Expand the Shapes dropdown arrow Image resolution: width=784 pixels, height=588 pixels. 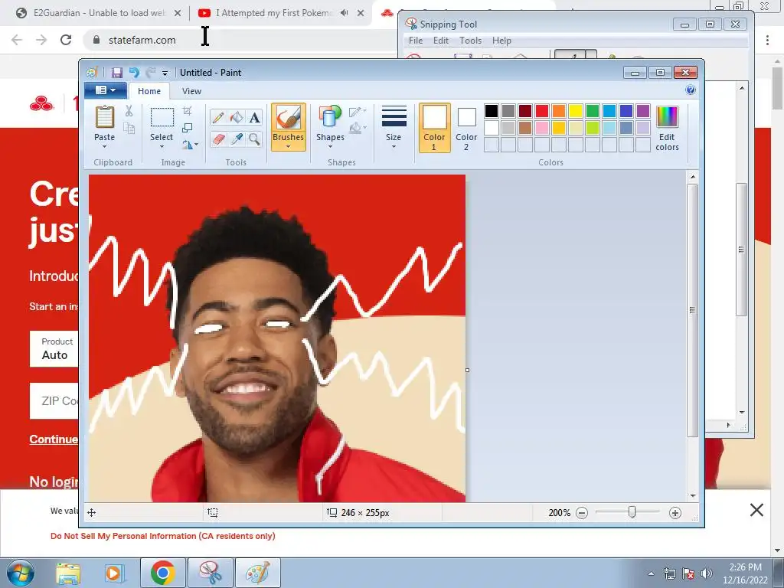(x=330, y=147)
